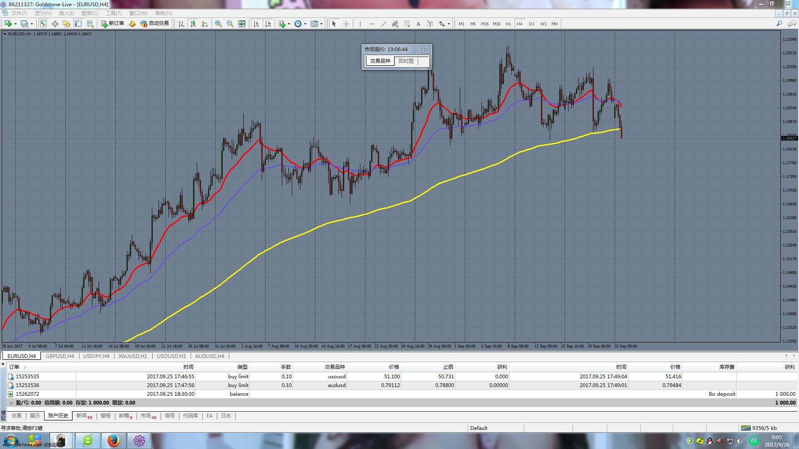
Task: Open the Profiles toolbar icon
Action: [25, 24]
